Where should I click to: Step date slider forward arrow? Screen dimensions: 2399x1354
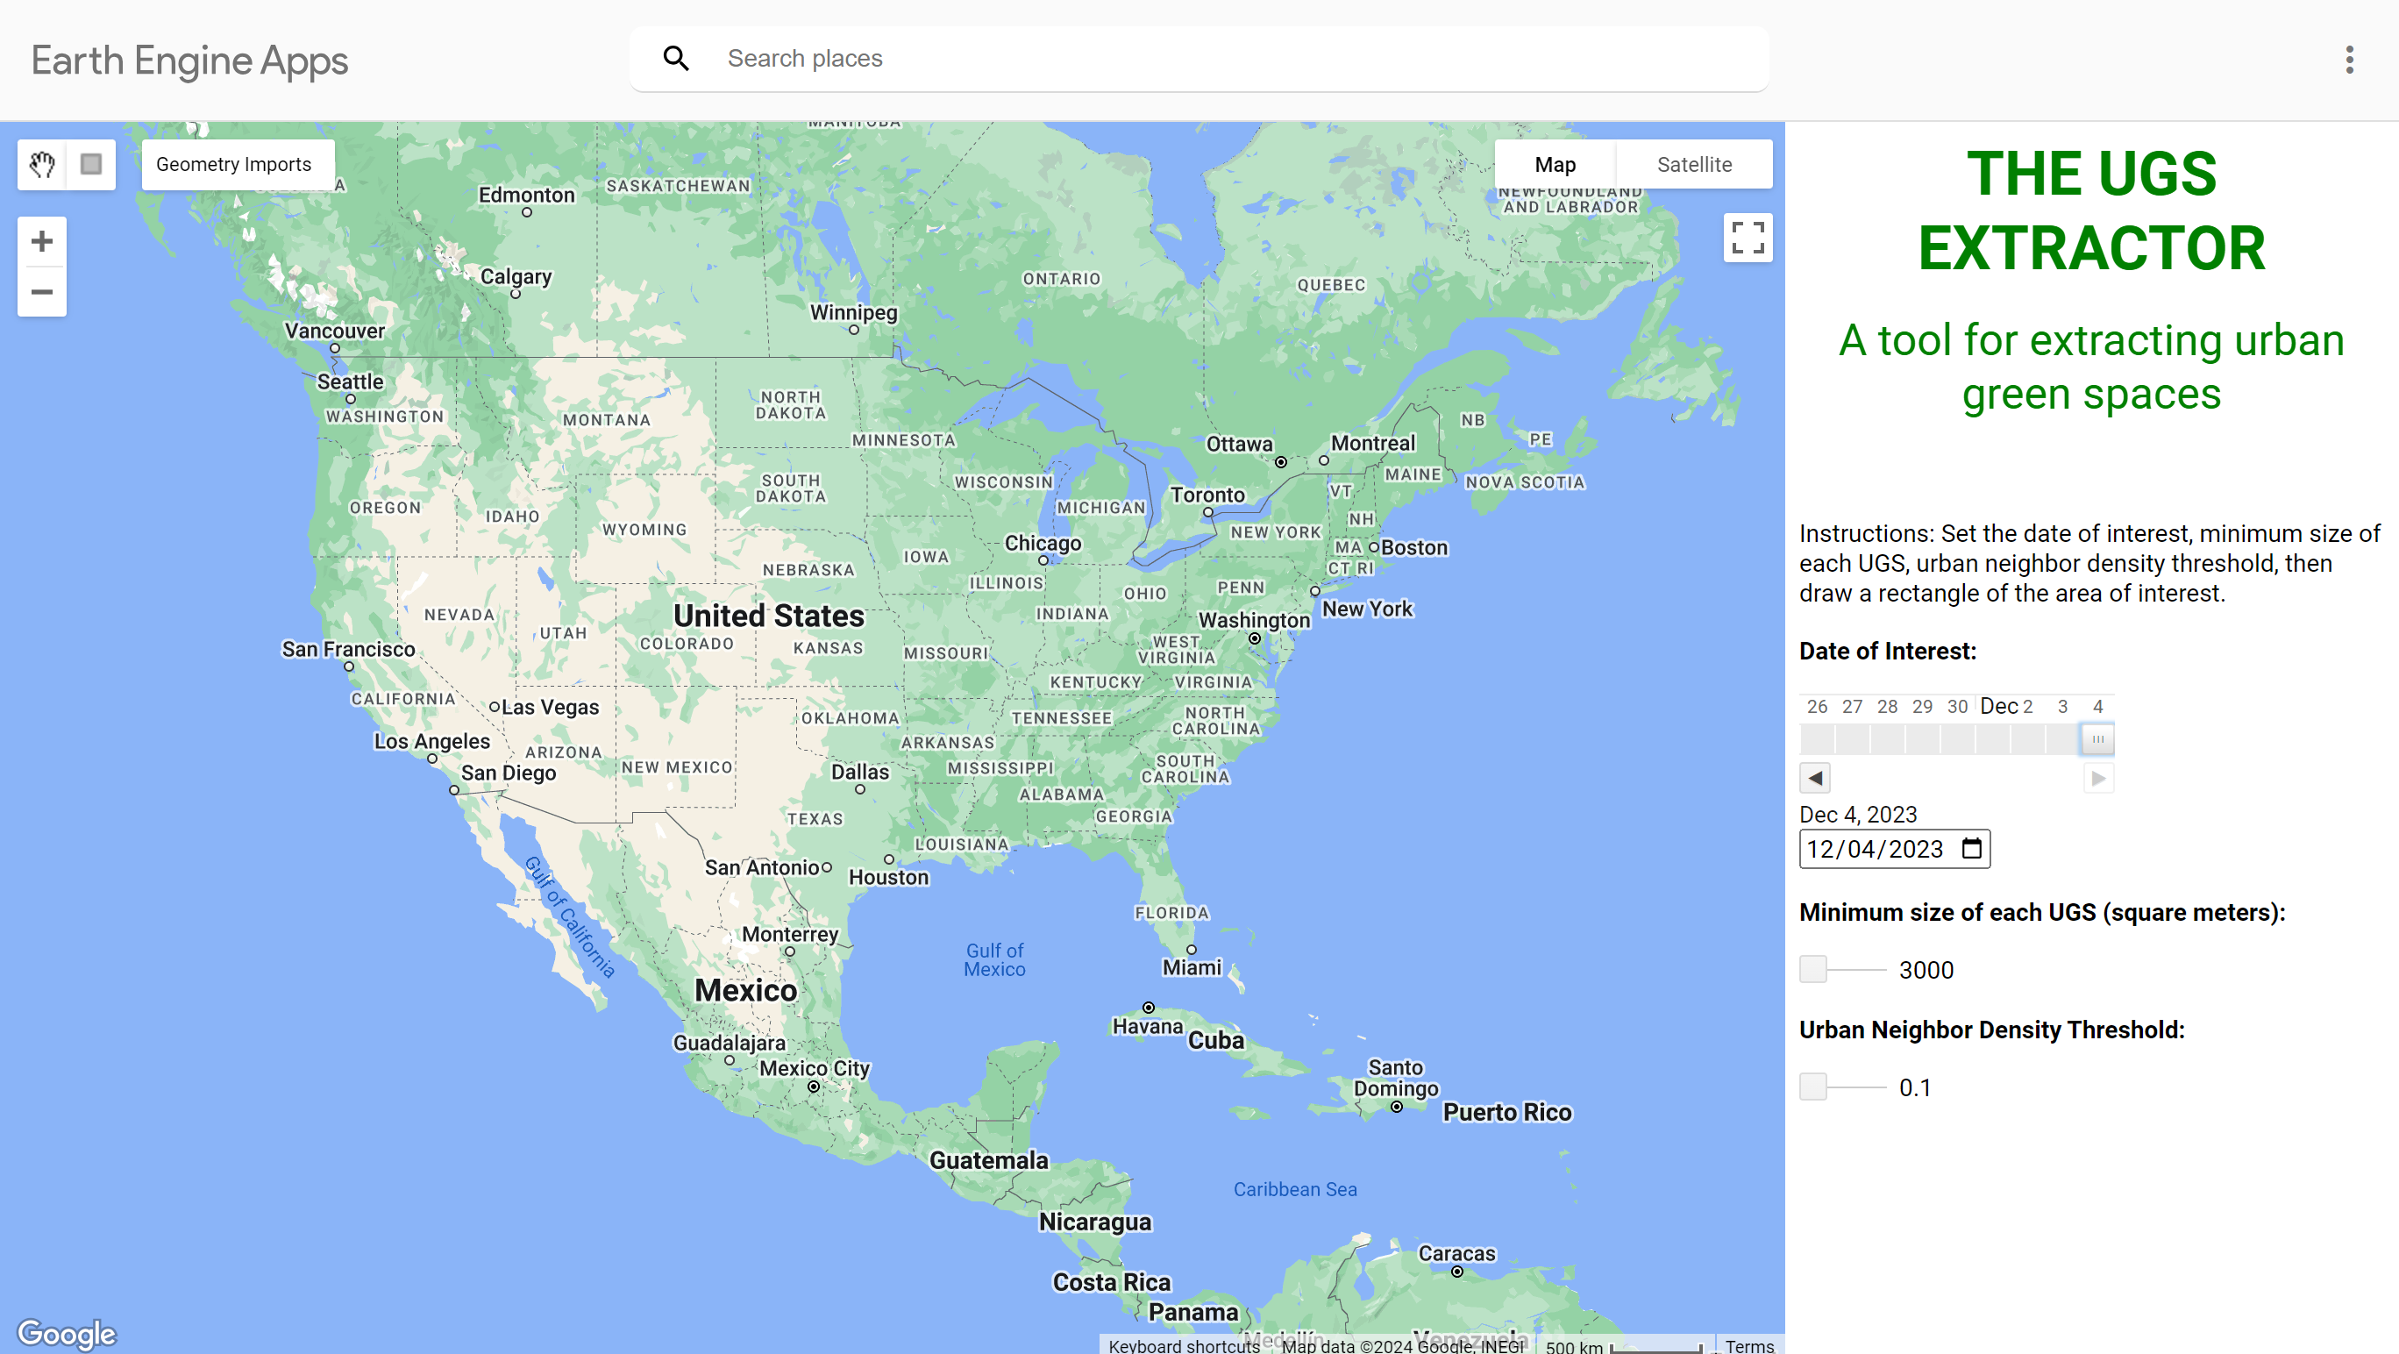click(x=2097, y=778)
